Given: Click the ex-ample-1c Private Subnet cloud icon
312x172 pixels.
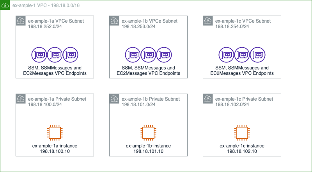Looking at the screenshot, I should 208,99.
